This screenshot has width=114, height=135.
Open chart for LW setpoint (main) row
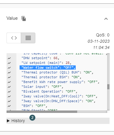9,63
